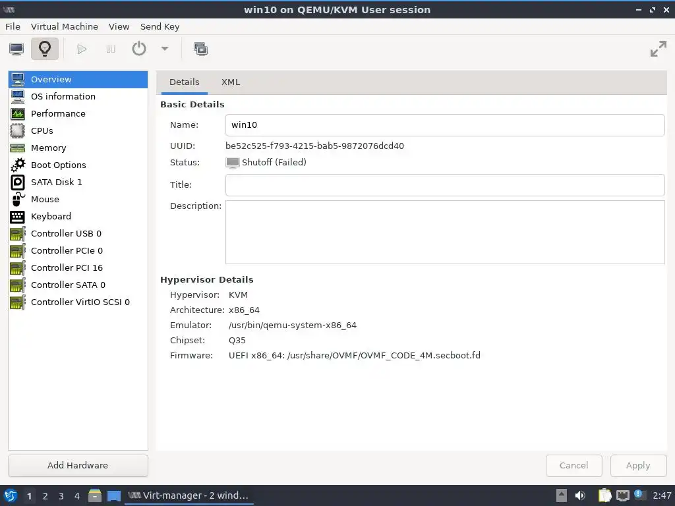Select Controller PCIe 0 card icon
The image size is (675, 506).
pos(18,251)
